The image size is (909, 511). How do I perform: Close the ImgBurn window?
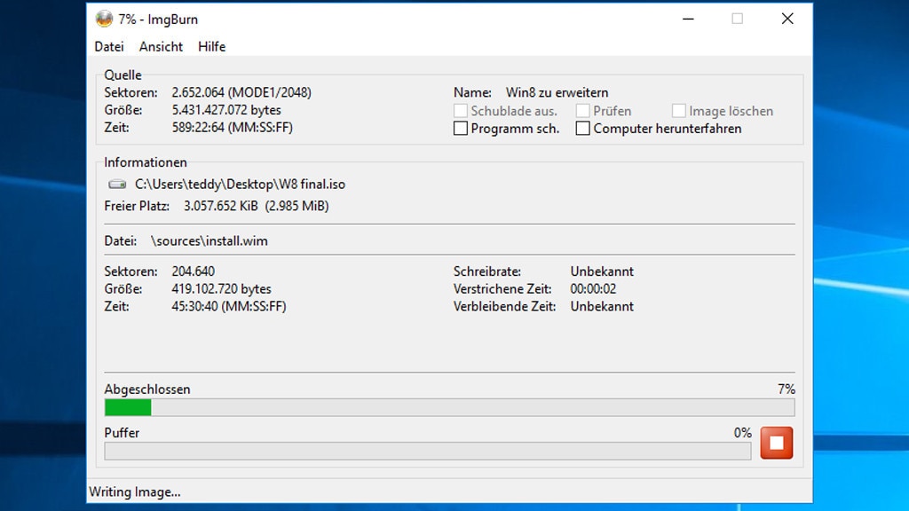(787, 20)
